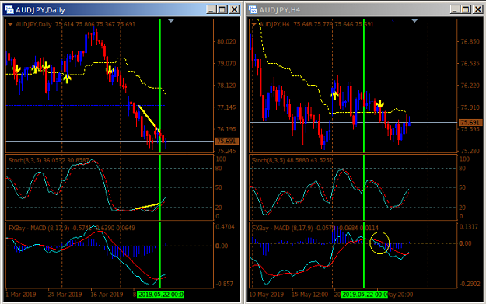Click the FXBay - MACD label in the Daily window
This screenshot has width=486, height=304.
pos(72,228)
